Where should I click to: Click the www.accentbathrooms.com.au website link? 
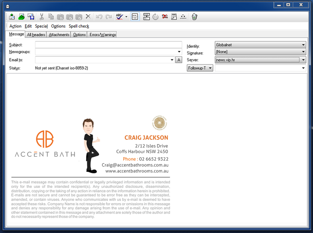137,171
